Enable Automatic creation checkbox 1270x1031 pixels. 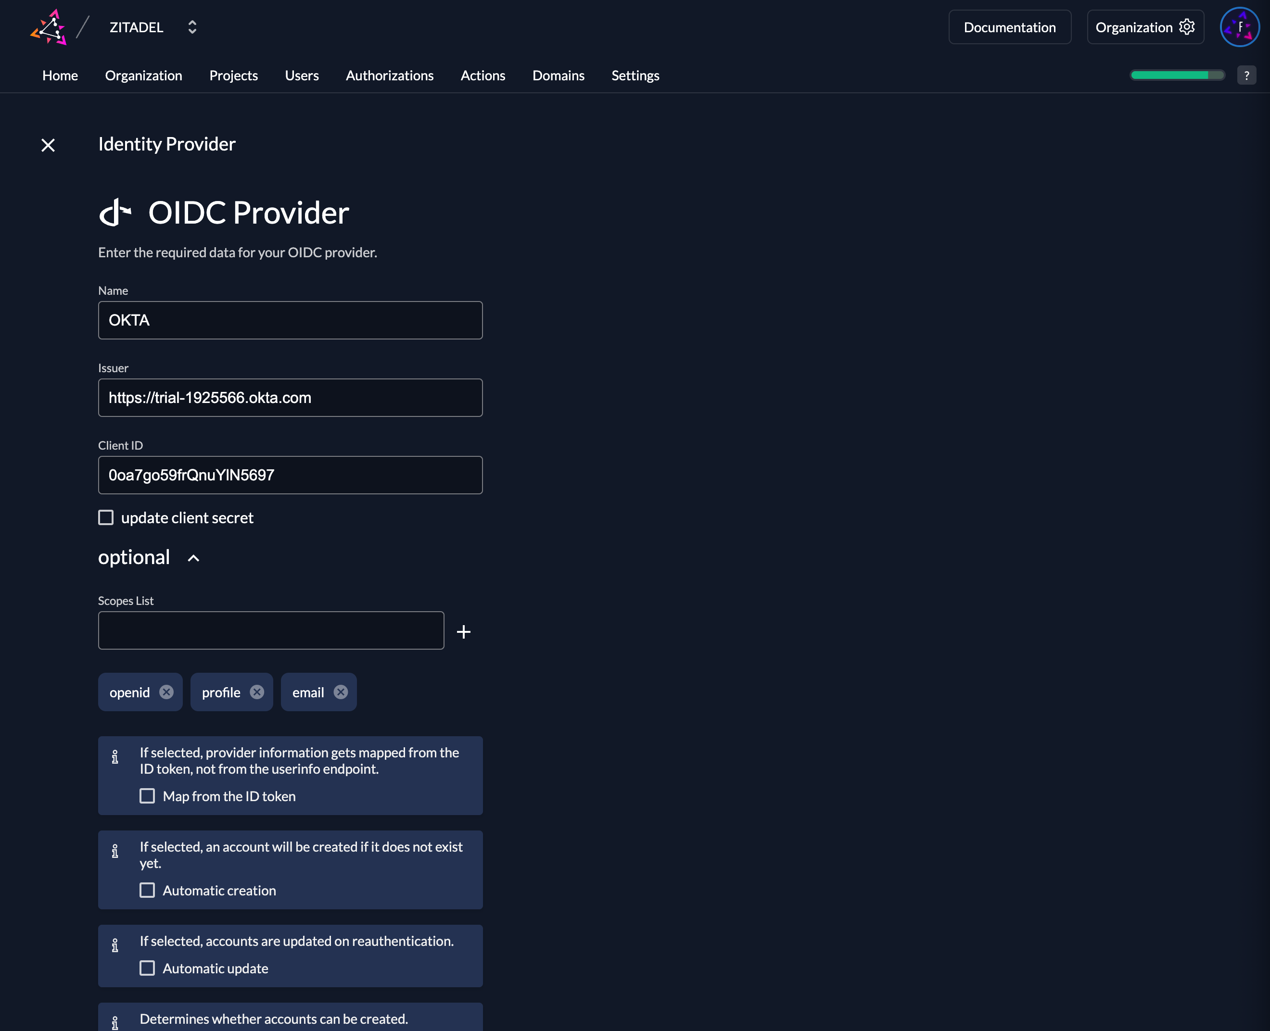(x=147, y=890)
